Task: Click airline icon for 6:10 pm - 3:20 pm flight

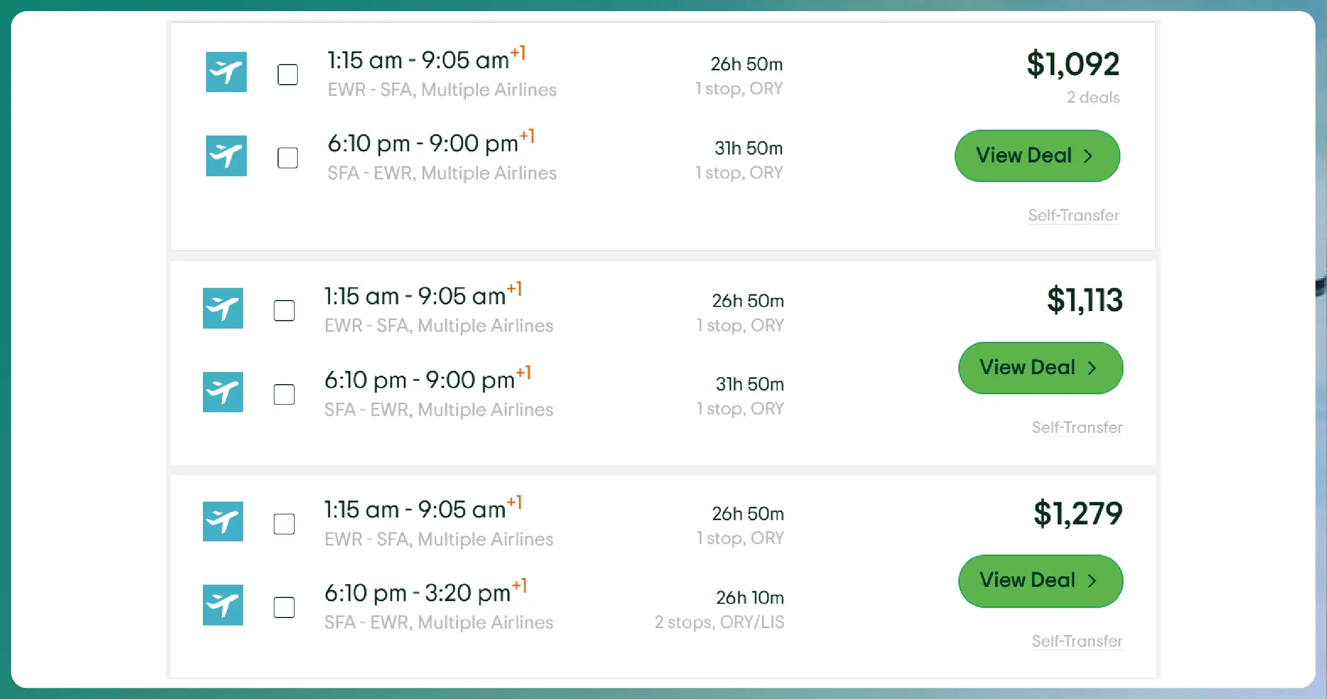Action: point(223,605)
